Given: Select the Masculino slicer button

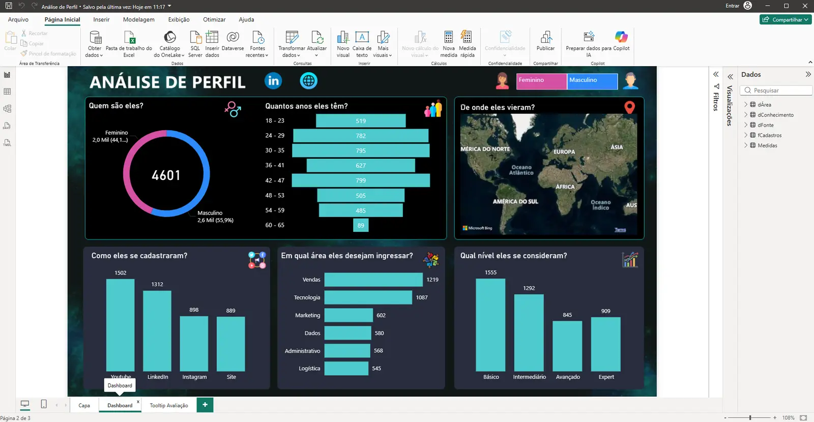Looking at the screenshot, I should point(592,81).
